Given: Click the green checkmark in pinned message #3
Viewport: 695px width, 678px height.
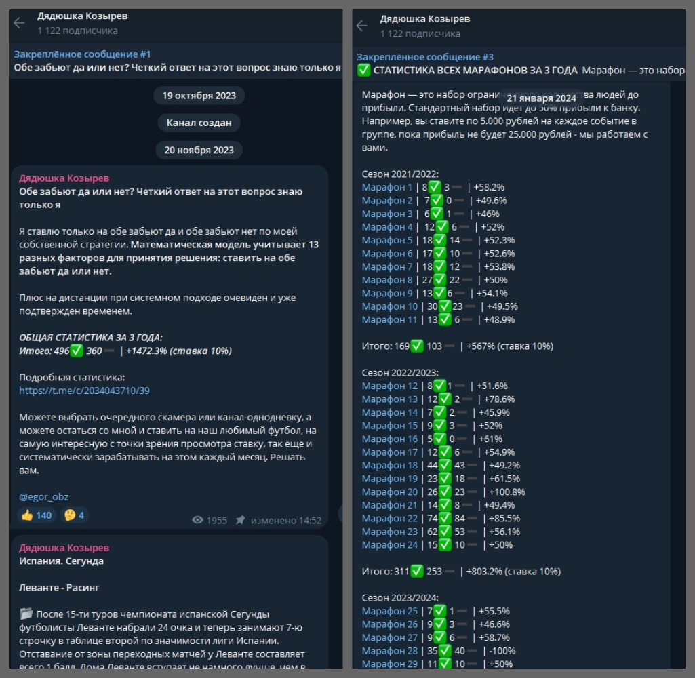Looking at the screenshot, I should tap(364, 71).
